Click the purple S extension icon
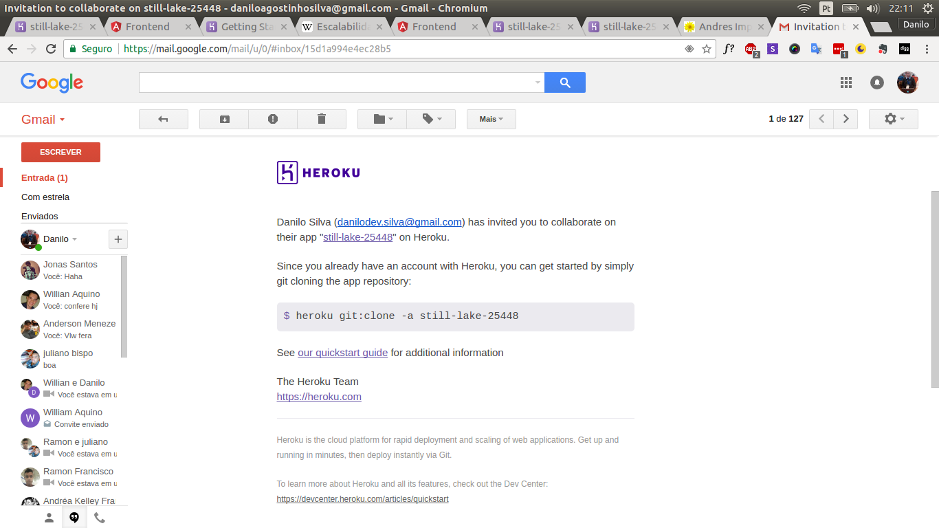Image resolution: width=939 pixels, height=528 pixels. pos(773,49)
